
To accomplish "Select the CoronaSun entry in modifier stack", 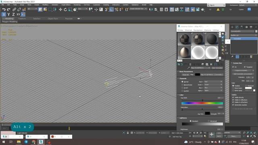I will 244,39.
